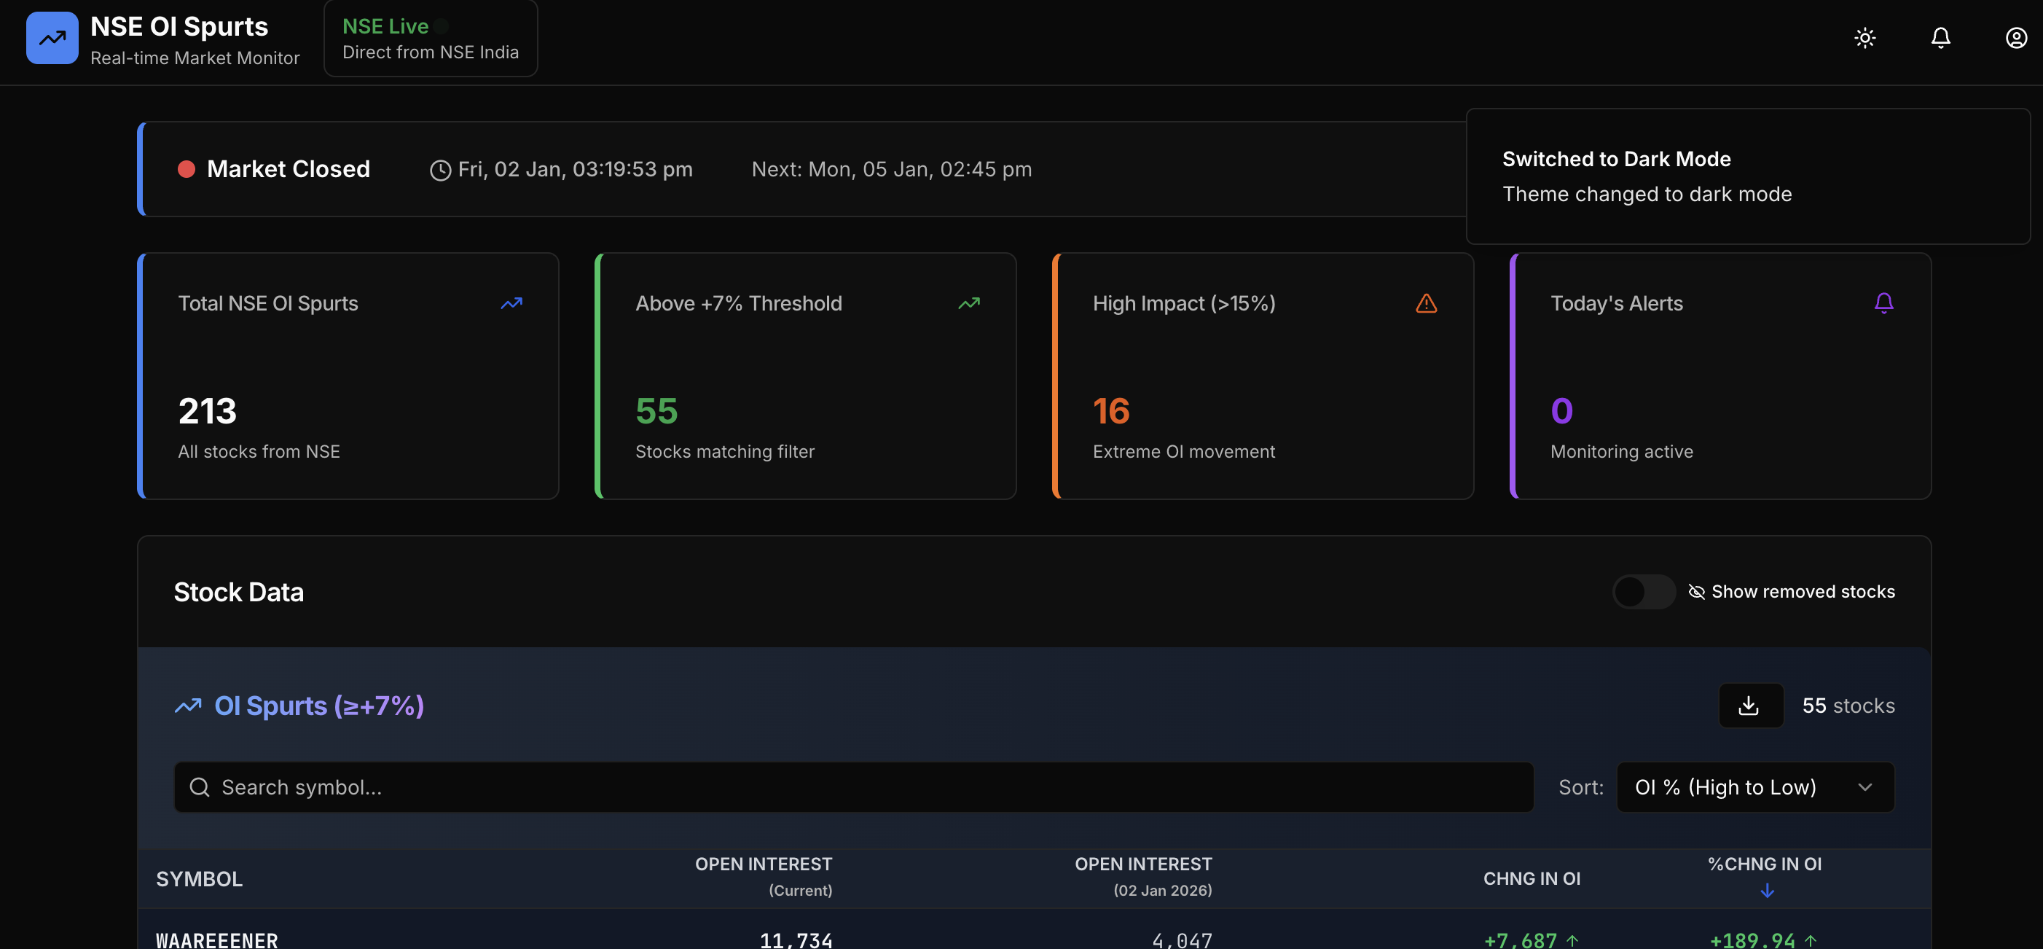The image size is (2043, 949).
Task: Click the orange warning triangle icon
Action: coord(1426,303)
